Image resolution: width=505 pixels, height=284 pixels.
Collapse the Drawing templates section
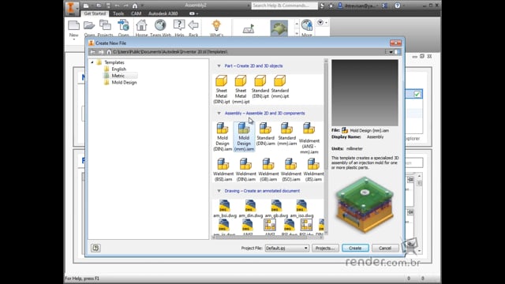[219, 191]
